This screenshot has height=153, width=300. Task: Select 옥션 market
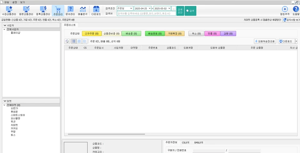tap(13, 122)
